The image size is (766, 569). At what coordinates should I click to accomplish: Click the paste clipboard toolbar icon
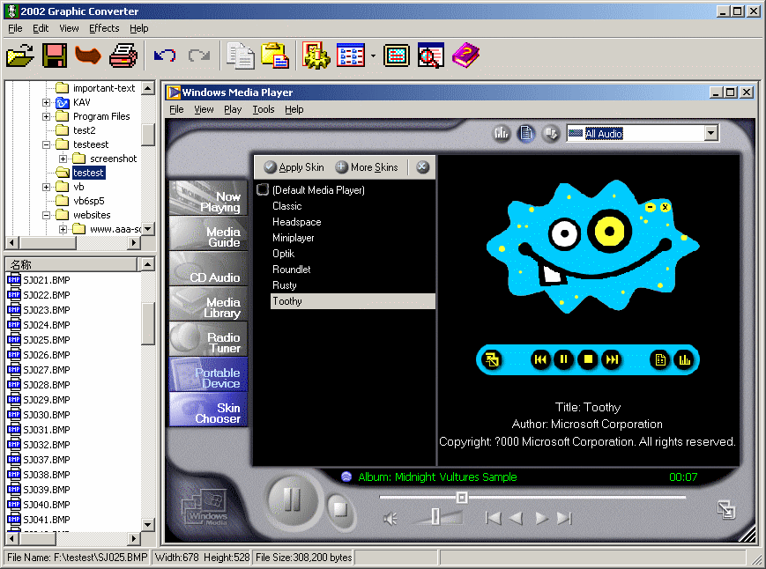pyautogui.click(x=275, y=55)
